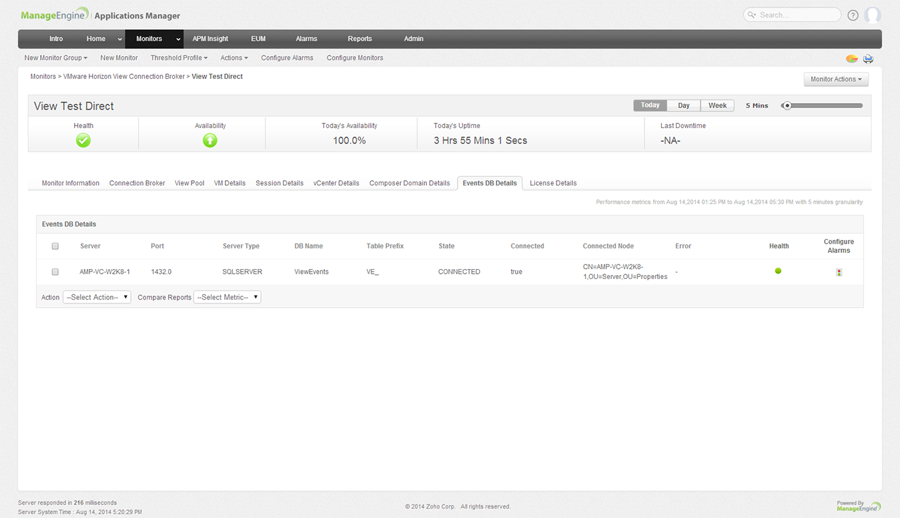Open the Actions dropdown
Image resolution: width=900 pixels, height=518 pixels.
[x=234, y=58]
